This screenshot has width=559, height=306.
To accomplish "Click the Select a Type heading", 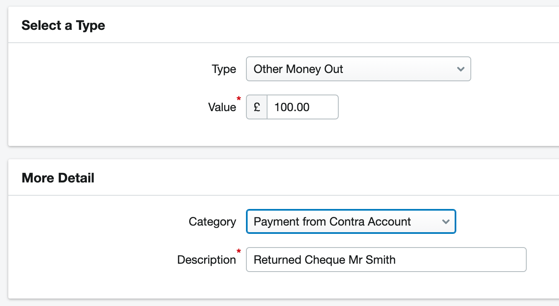I will [63, 25].
